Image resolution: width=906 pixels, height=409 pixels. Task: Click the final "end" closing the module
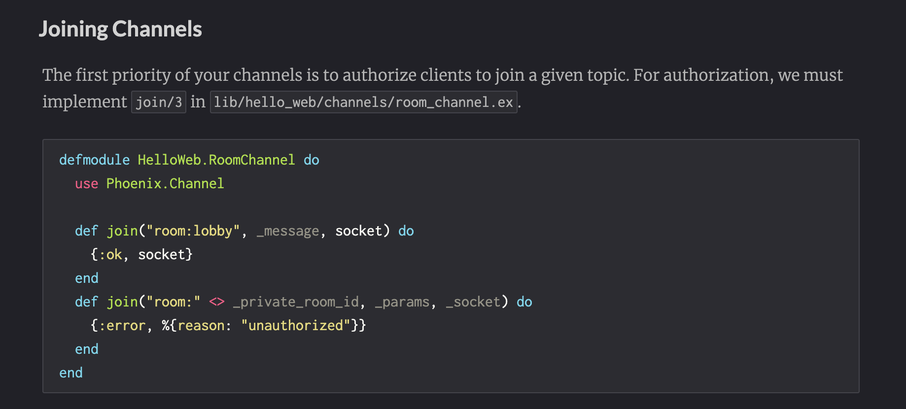click(x=71, y=373)
